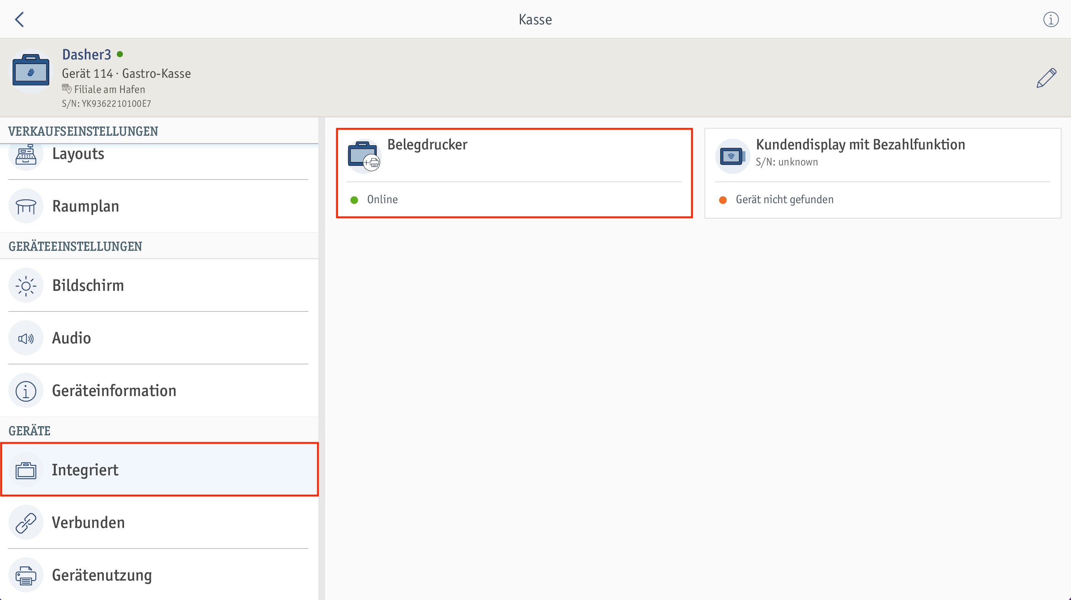The image size is (1071, 600).
Task: Open the Gerätenutzung entry
Action: coord(159,575)
